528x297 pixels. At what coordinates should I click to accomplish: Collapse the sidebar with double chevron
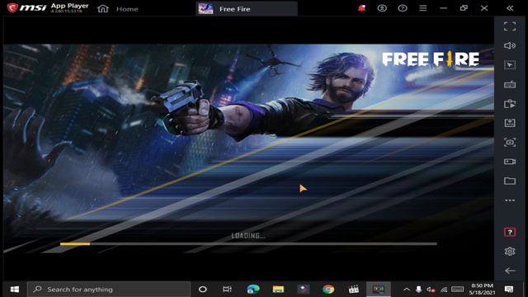coord(510,8)
